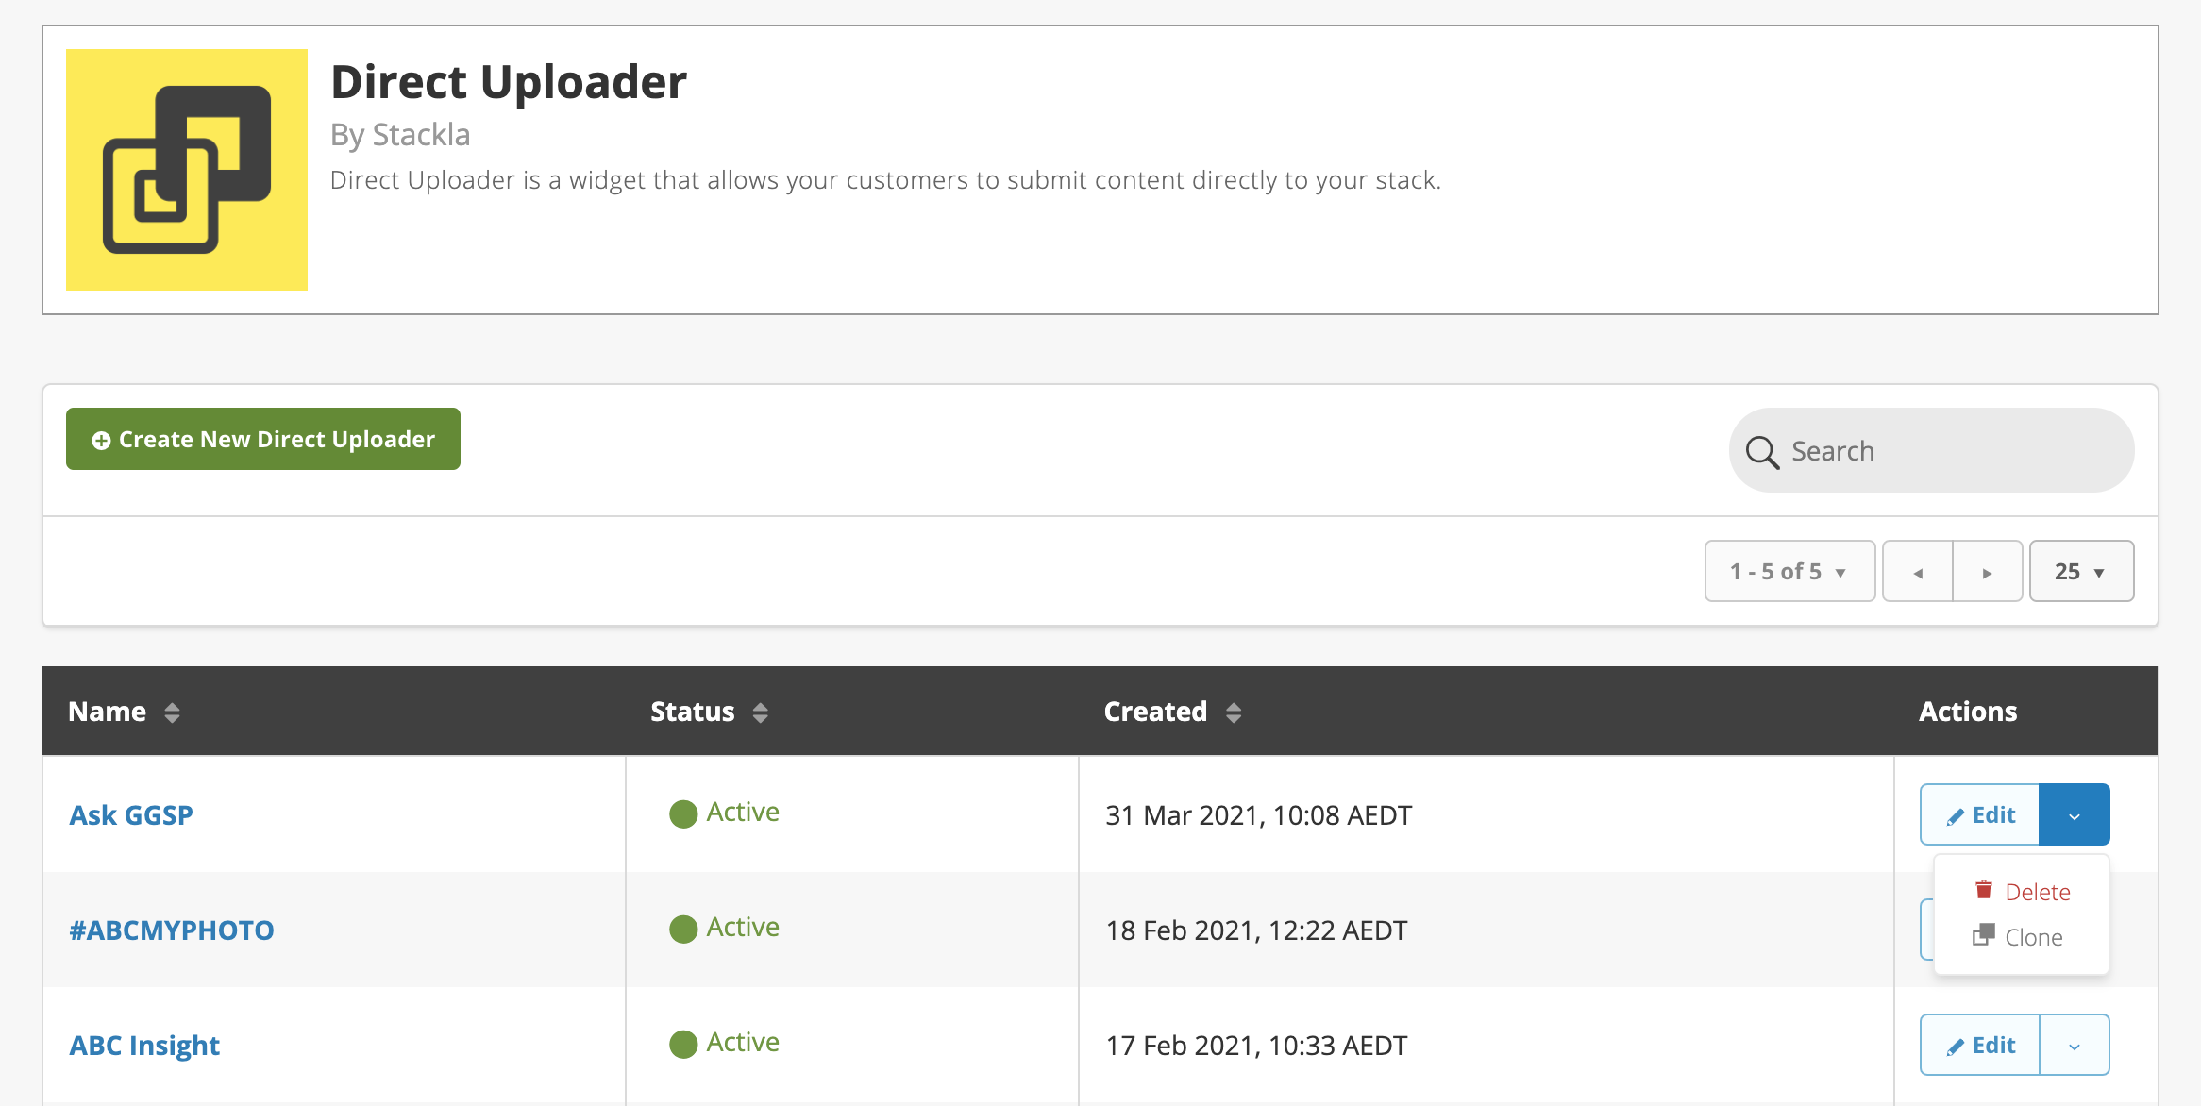Open the #ABCMYPHOTO uploader link
Image resolution: width=2201 pixels, height=1106 pixels.
[x=172, y=930]
